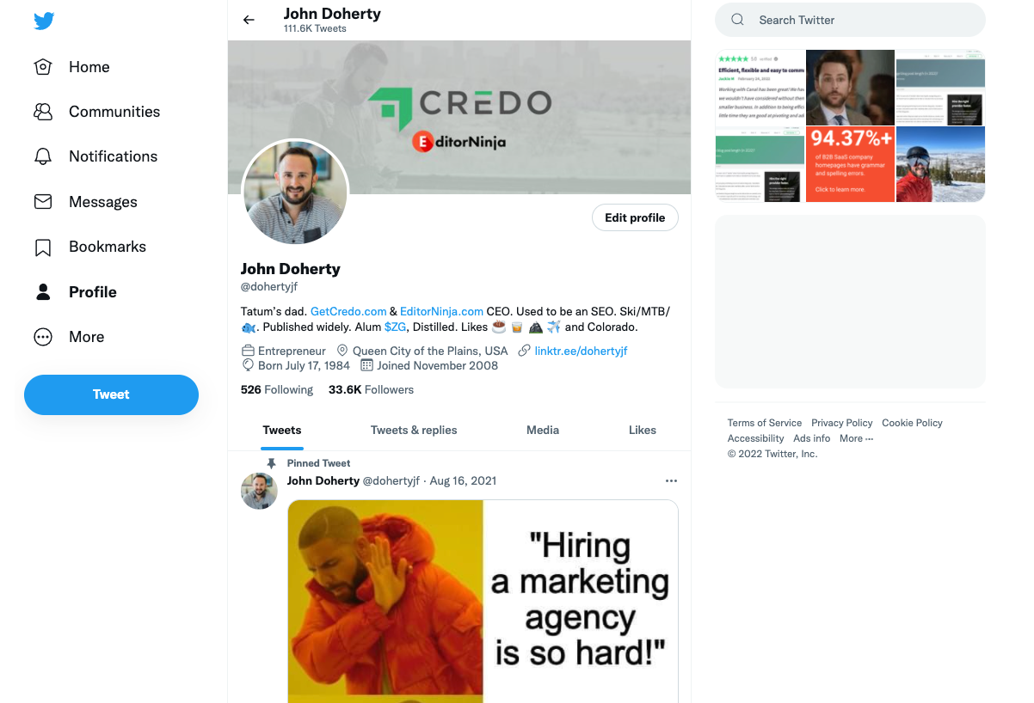Click the Communities sidebar label
This screenshot has height=703, width=1034.
(114, 112)
